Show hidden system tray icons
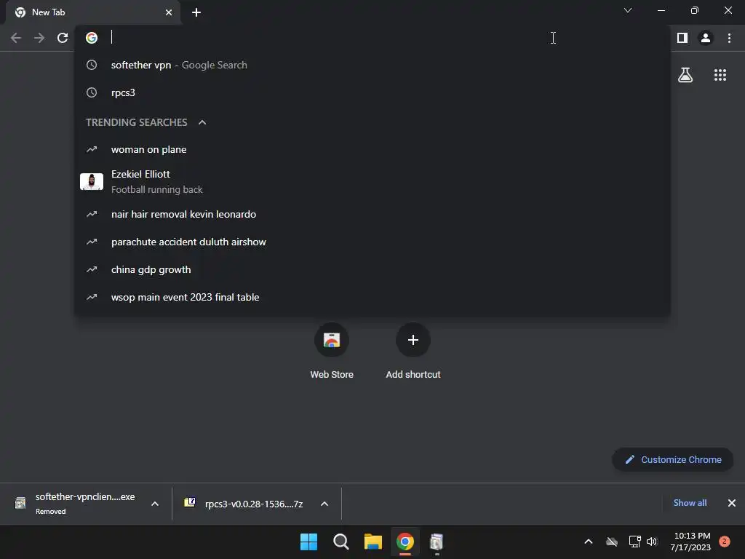Viewport: 745px width, 559px height. coord(588,542)
